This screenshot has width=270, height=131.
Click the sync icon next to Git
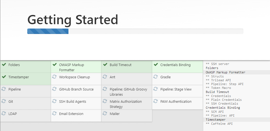click(4, 101)
